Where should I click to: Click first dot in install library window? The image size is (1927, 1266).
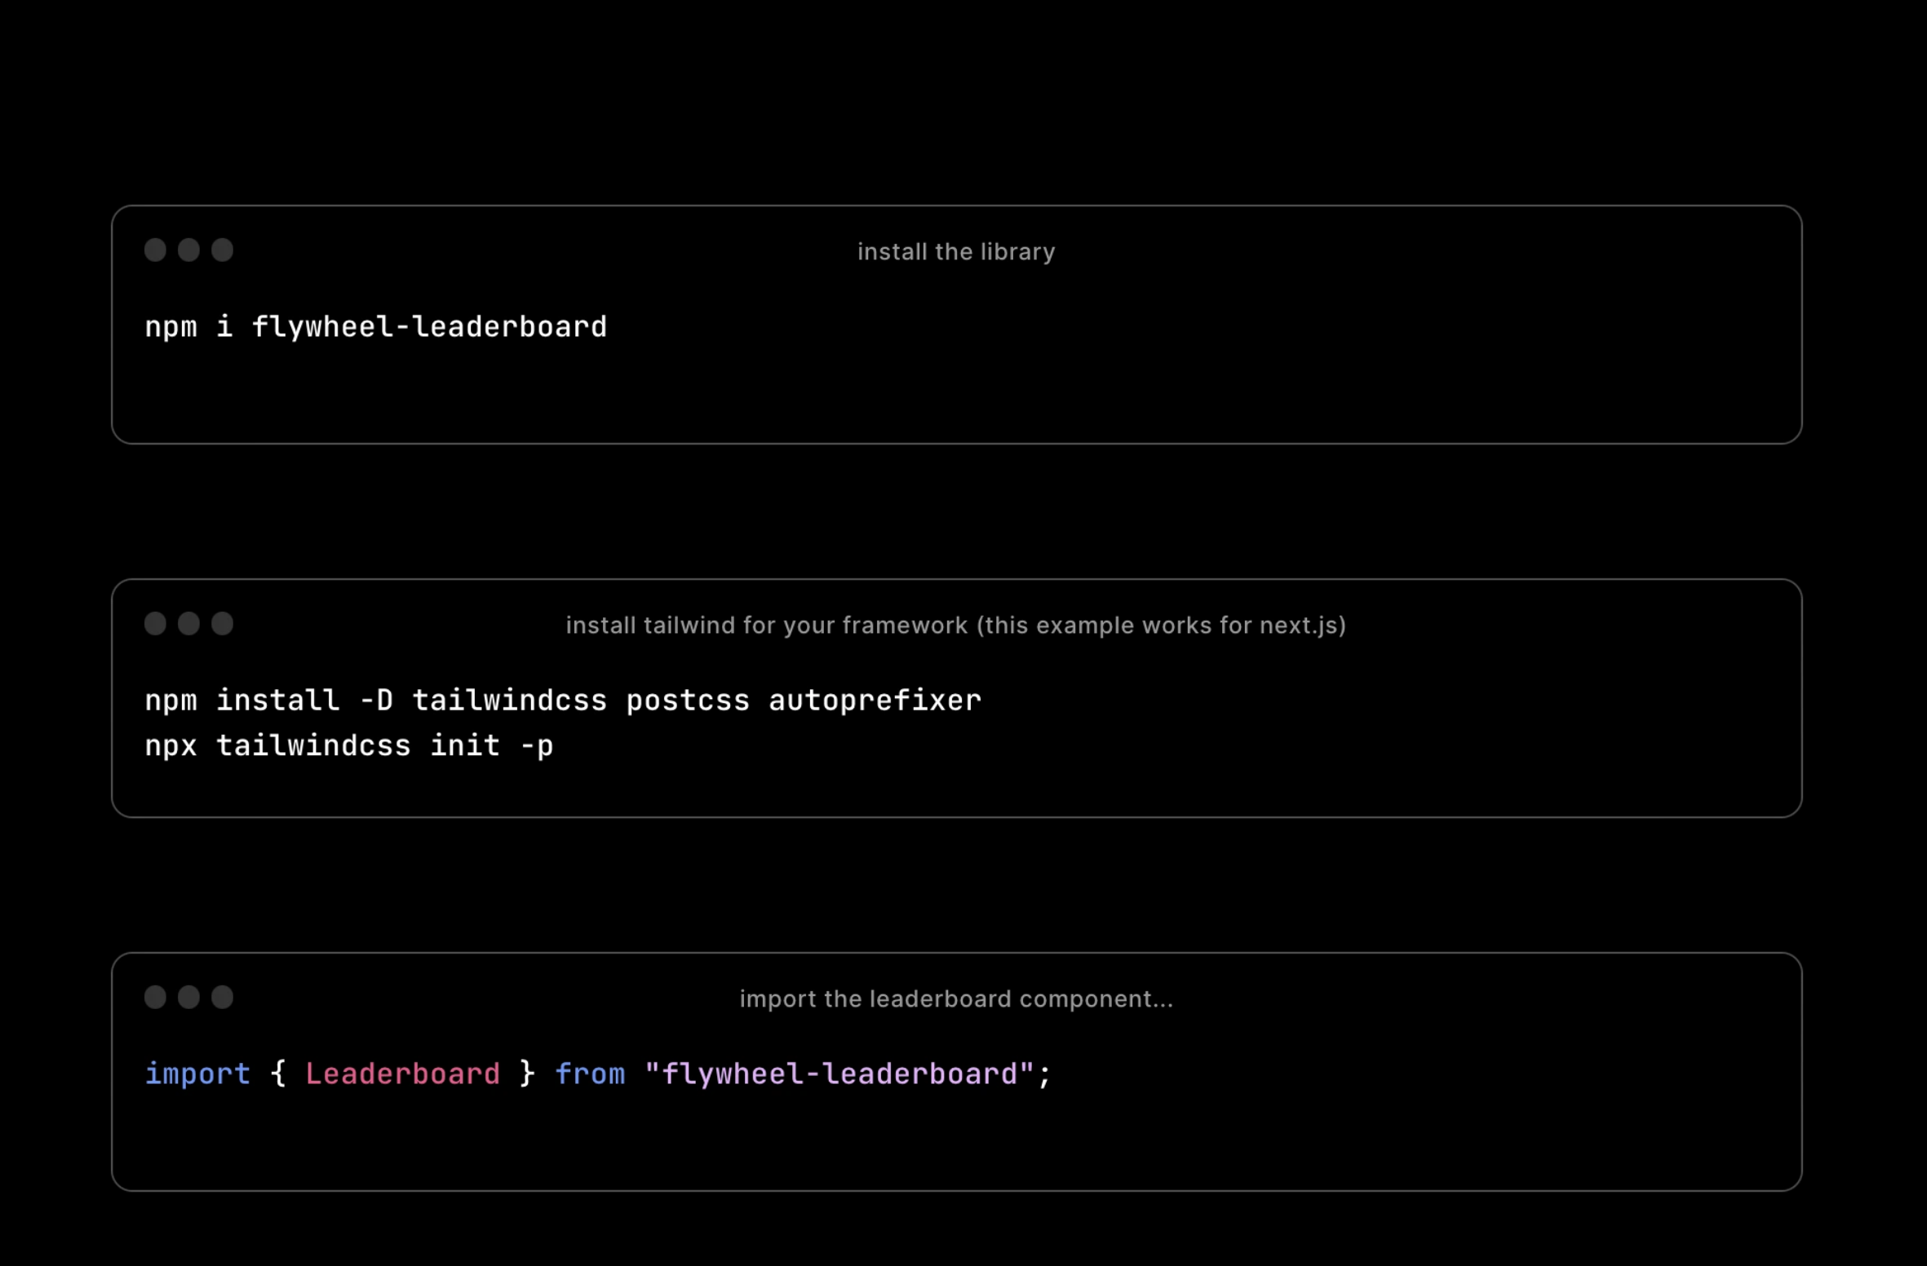pyautogui.click(x=155, y=250)
